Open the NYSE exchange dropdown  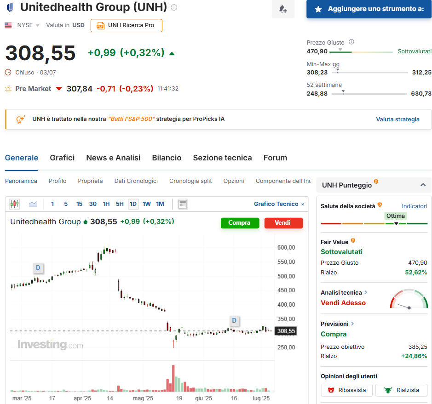pyautogui.click(x=37, y=25)
